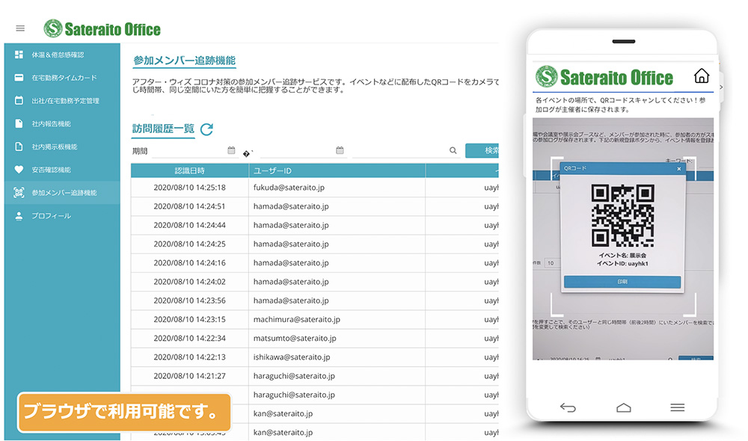Image resolution: width=748 pixels, height=441 pixels.
Task: Click the 検索 search button
Action: 482,151
